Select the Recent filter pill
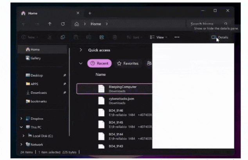This screenshot has height=160, width=248. point(99,63)
